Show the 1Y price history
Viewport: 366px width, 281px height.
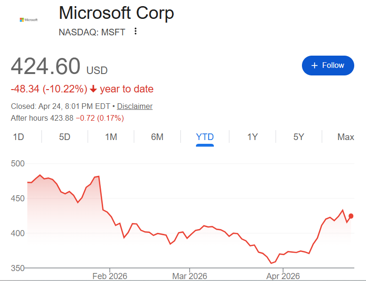pyautogui.click(x=252, y=137)
